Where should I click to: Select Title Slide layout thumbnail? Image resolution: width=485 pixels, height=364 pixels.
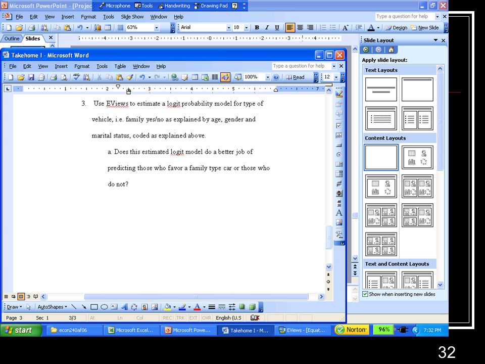pyautogui.click(x=381, y=89)
